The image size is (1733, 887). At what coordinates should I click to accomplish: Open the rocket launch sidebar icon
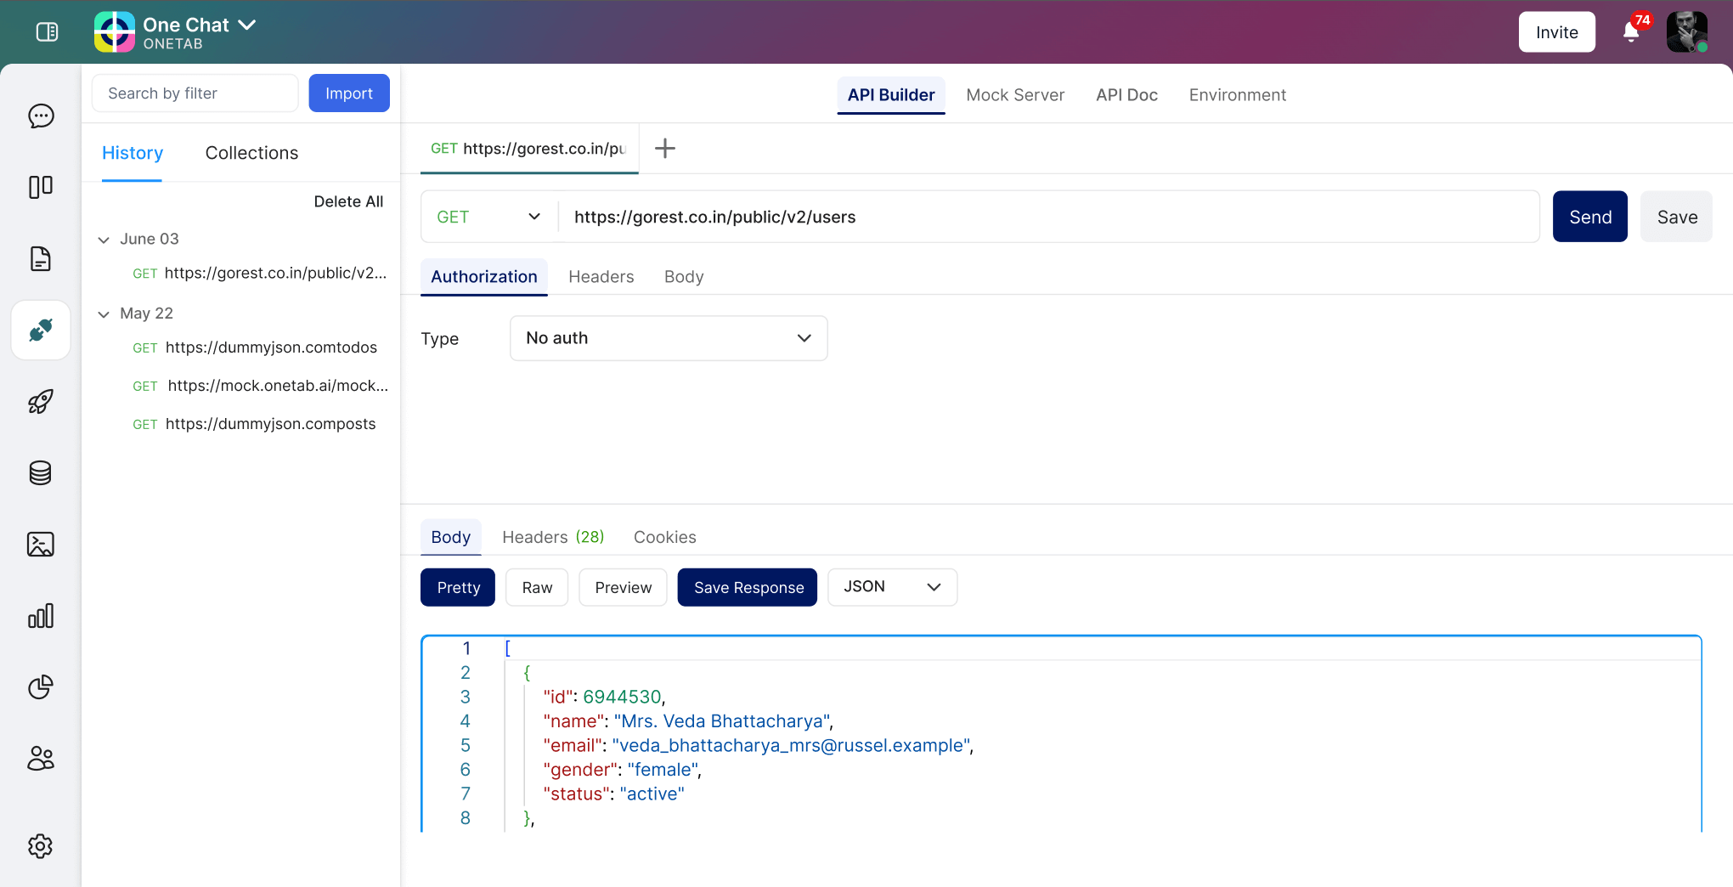click(41, 401)
